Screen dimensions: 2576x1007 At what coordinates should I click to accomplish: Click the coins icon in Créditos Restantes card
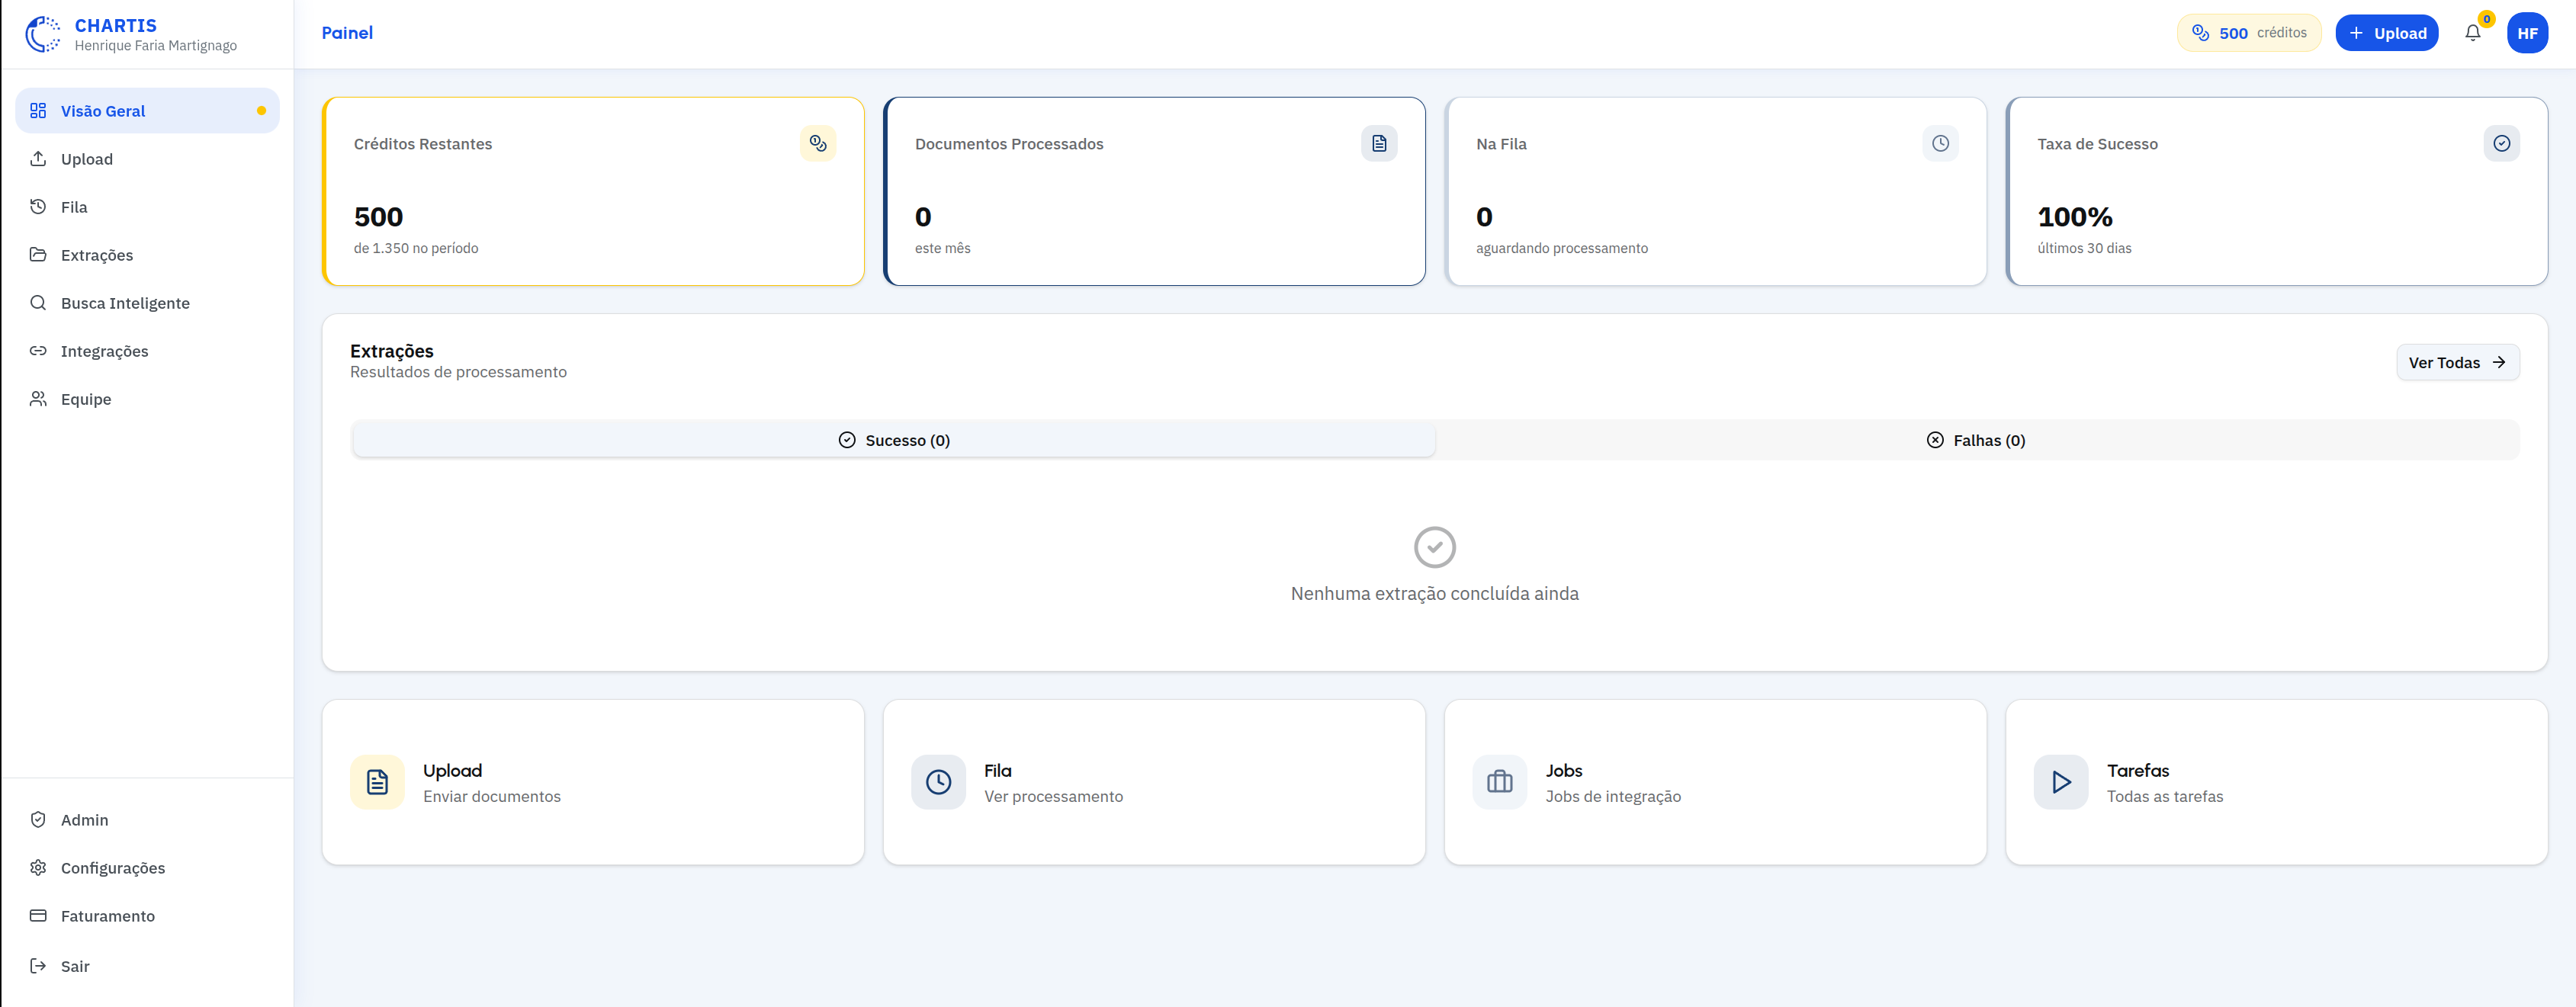817,143
